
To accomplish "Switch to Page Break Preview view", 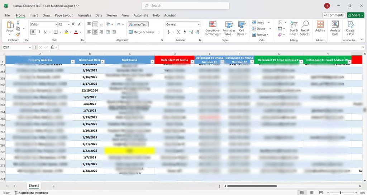I will (x=321, y=193).
